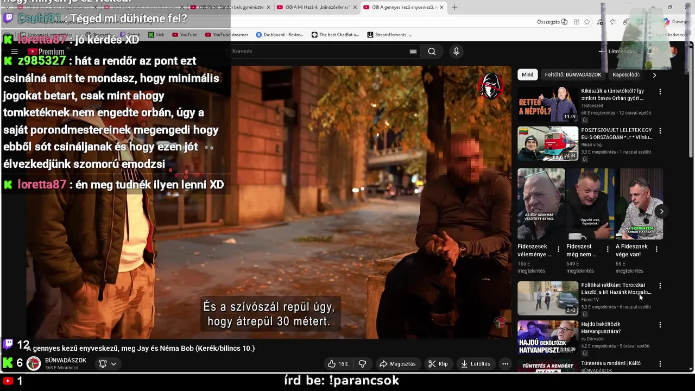Open the Kick bookmark
Image resolution: width=695 pixels, height=391 pixels.
click(156, 35)
